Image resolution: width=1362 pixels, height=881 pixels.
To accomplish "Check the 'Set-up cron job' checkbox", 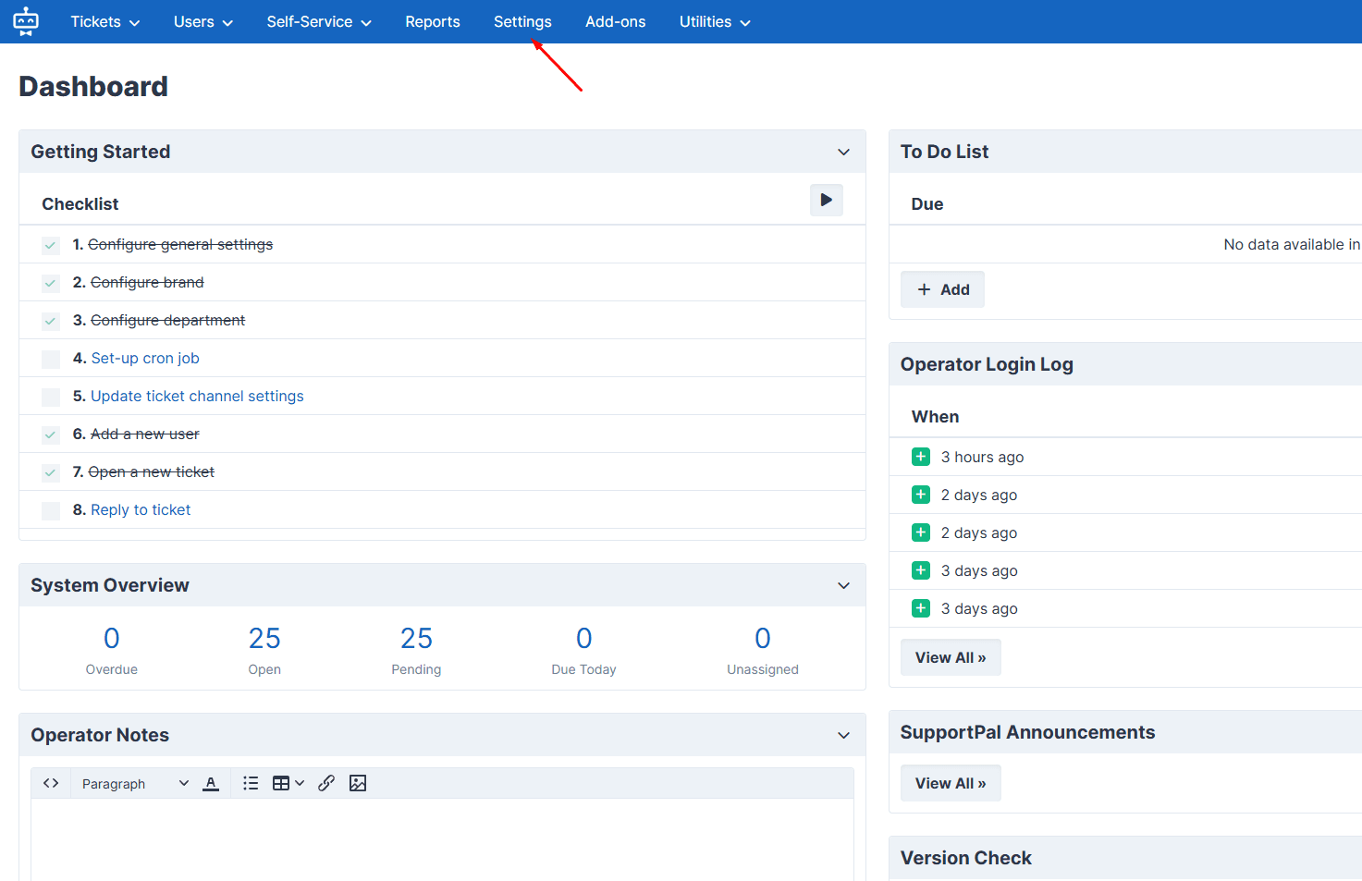I will point(51,359).
